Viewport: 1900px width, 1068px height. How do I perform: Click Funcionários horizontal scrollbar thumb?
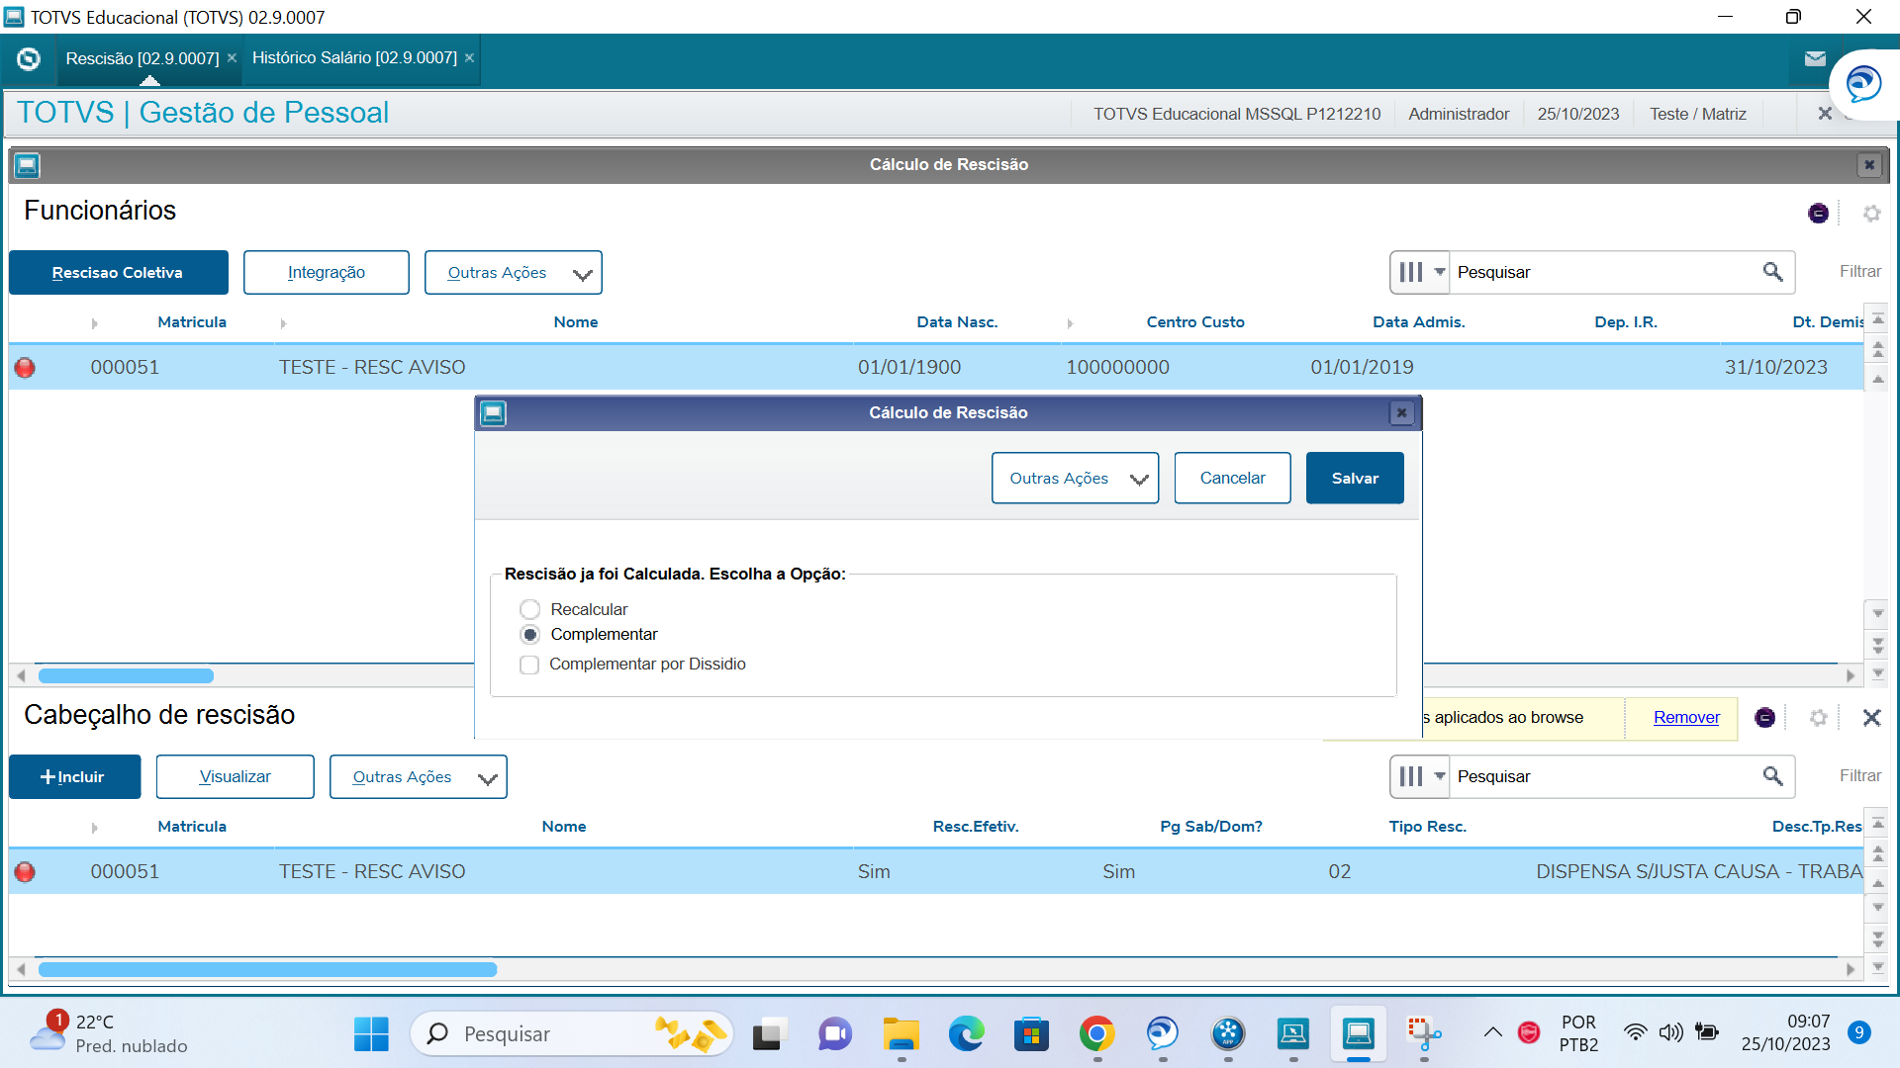pos(126,676)
